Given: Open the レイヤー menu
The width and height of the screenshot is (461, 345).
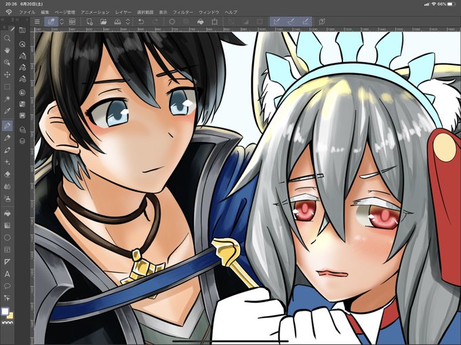Looking at the screenshot, I should 123,12.
